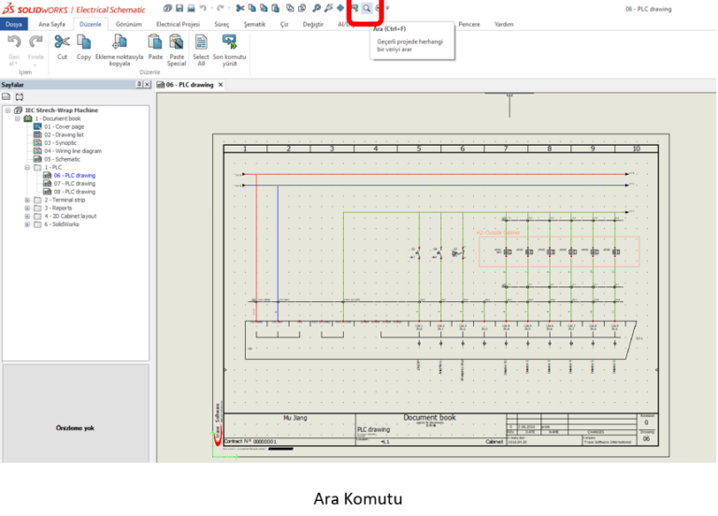Select the Cut scissors tool
This screenshot has height=516, width=718.
click(x=62, y=42)
